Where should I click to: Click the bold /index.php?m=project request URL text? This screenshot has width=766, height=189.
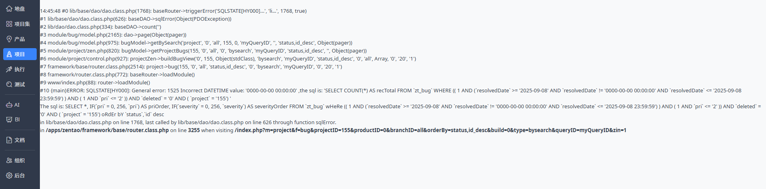[430, 130]
